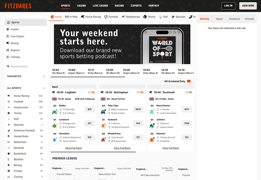Open Tennis in All Sports list

[x=25, y=113]
